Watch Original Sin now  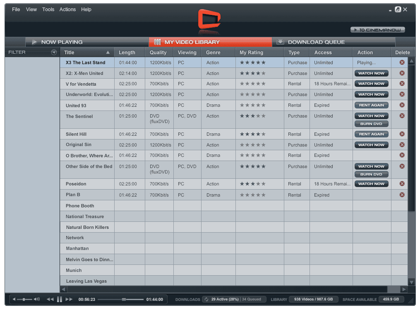[x=371, y=145]
